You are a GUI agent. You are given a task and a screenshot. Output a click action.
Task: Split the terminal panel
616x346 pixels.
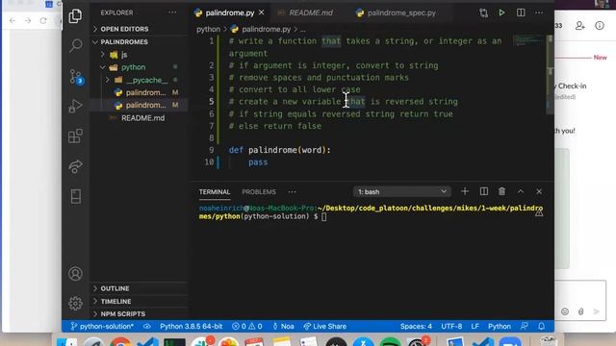click(483, 191)
